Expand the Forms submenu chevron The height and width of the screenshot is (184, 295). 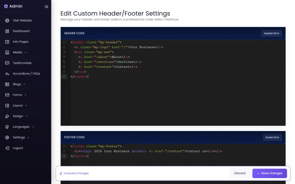tap(25, 95)
